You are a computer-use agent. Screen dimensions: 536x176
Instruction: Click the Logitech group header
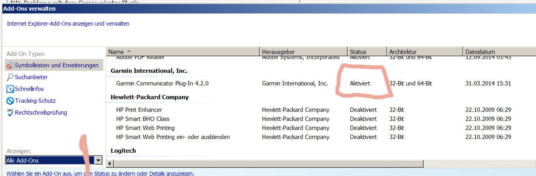[x=123, y=150]
